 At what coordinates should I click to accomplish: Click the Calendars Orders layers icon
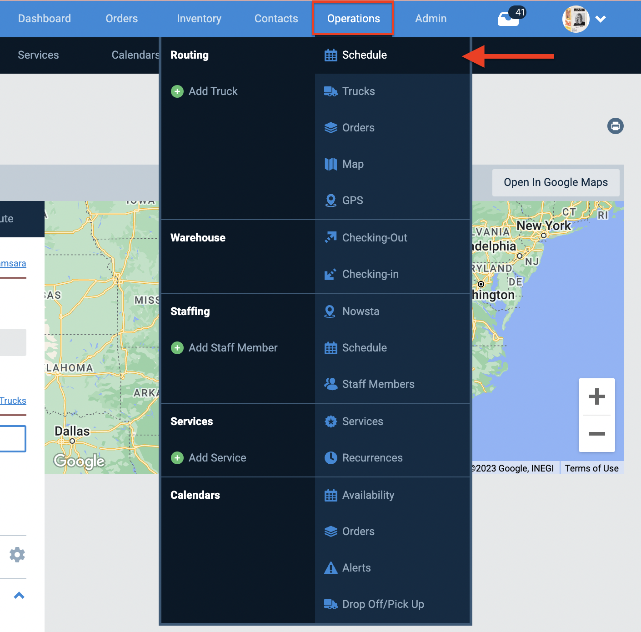[331, 532]
